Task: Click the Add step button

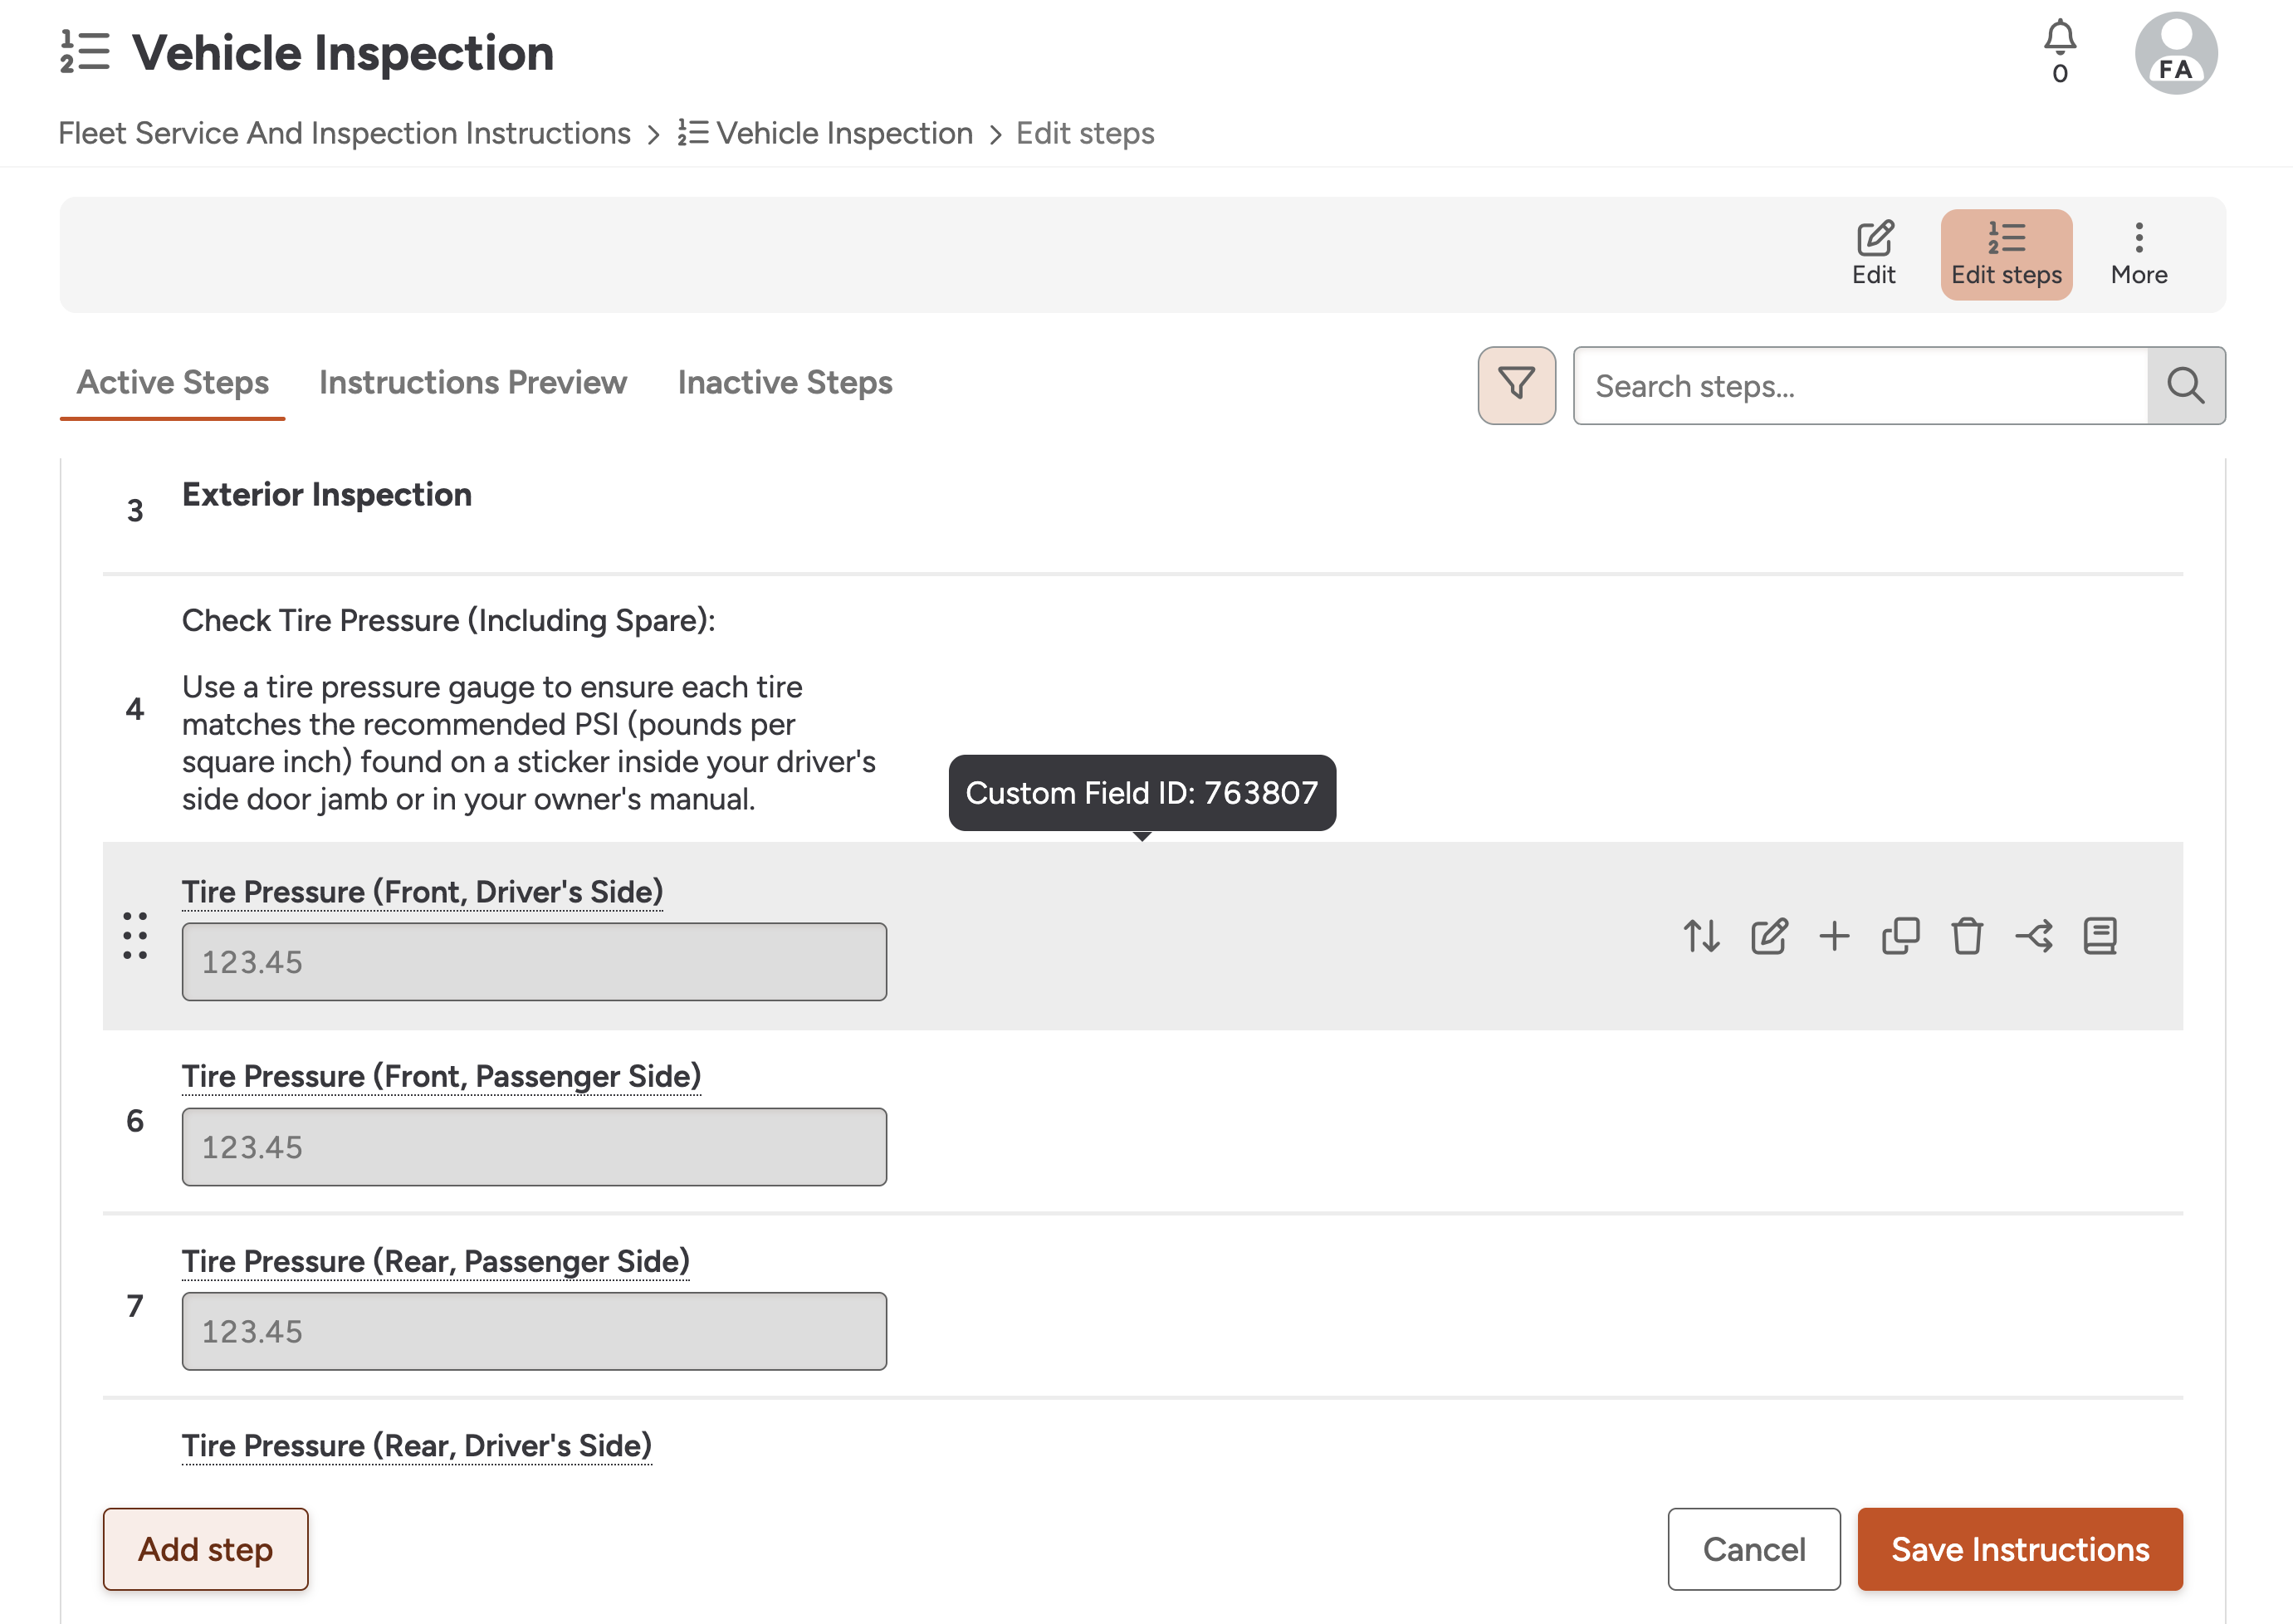Action: point(205,1548)
